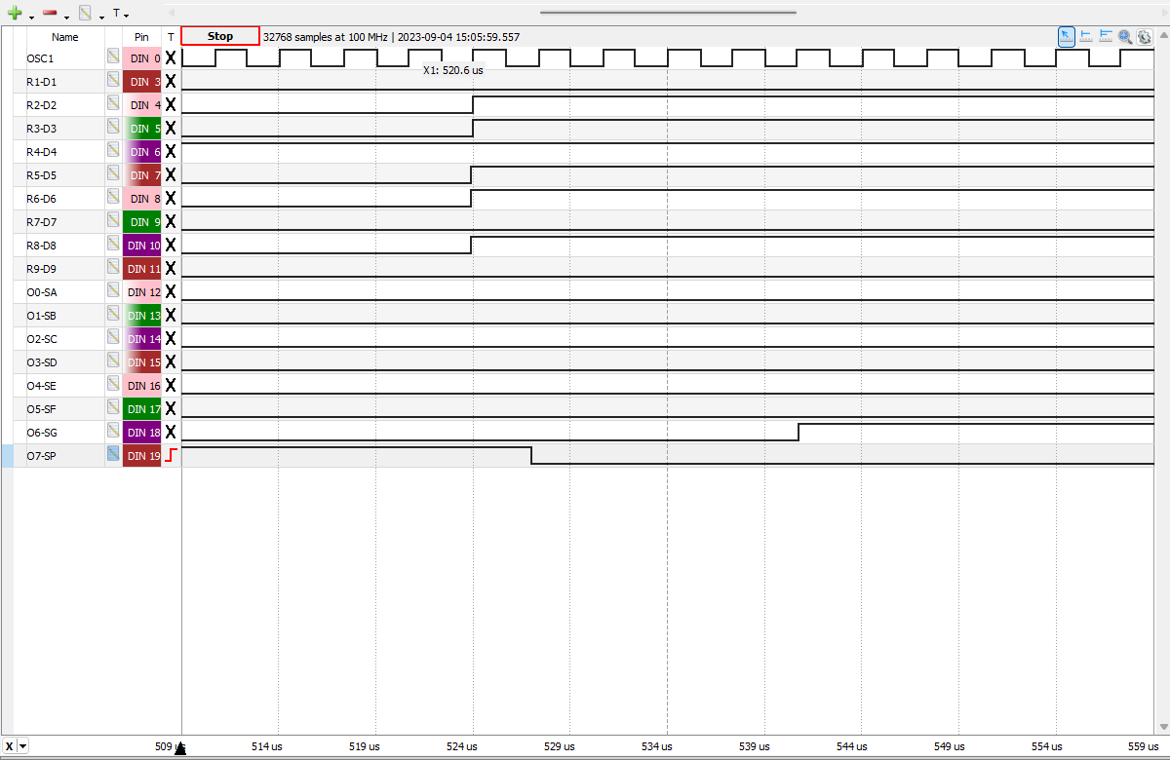
Task: Click the edit icon for O2-SC row
Action: [113, 338]
